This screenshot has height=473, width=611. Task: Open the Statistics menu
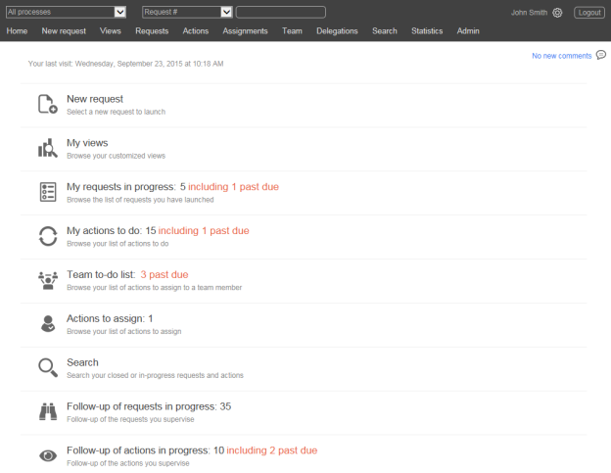[x=427, y=31]
